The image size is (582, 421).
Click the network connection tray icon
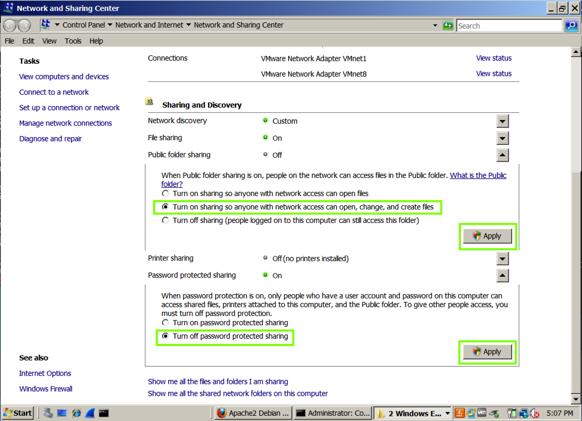[x=524, y=413]
